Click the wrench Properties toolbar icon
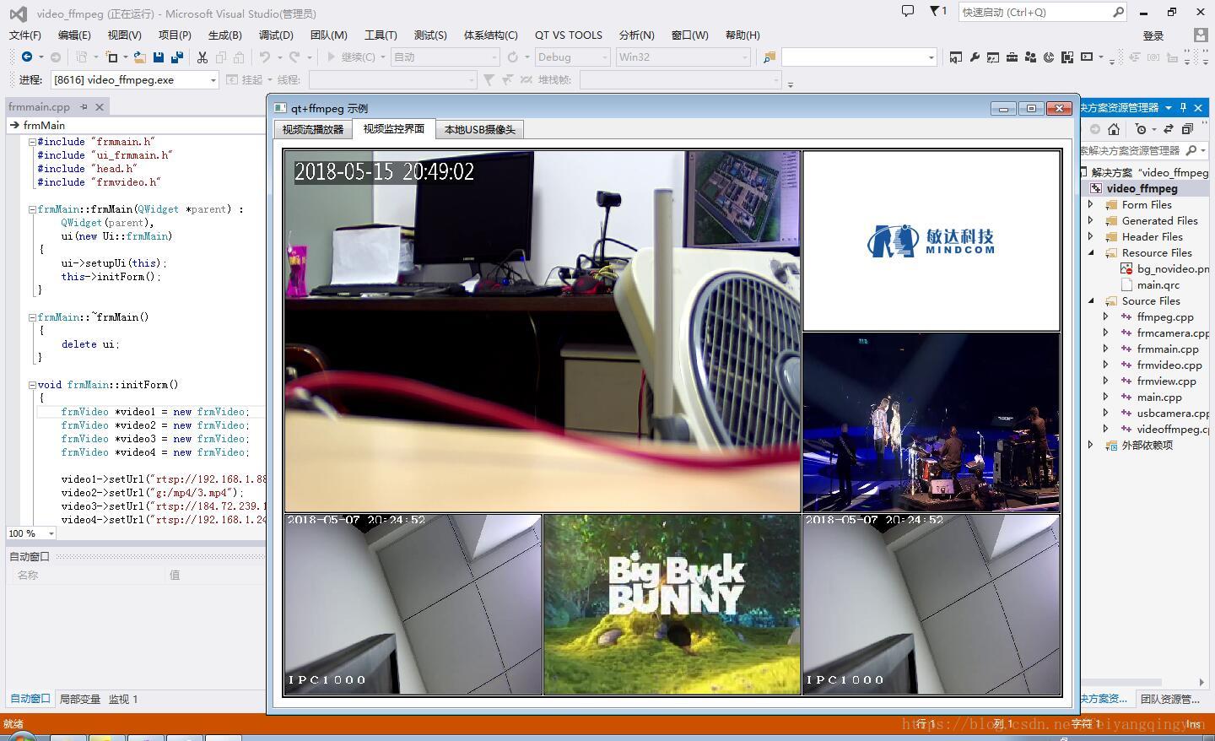 pos(975,57)
